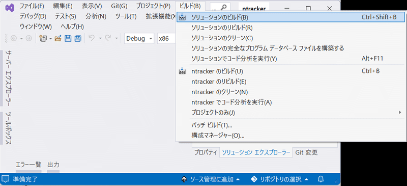Select ntracker でコード分析を実行(A)
Image resolution: width=407 pixels, height=186 pixels.
pos(290,102)
